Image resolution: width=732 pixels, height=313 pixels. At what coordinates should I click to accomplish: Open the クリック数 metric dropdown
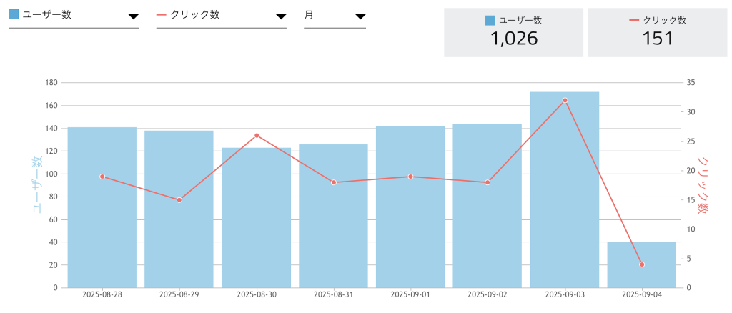(221, 16)
